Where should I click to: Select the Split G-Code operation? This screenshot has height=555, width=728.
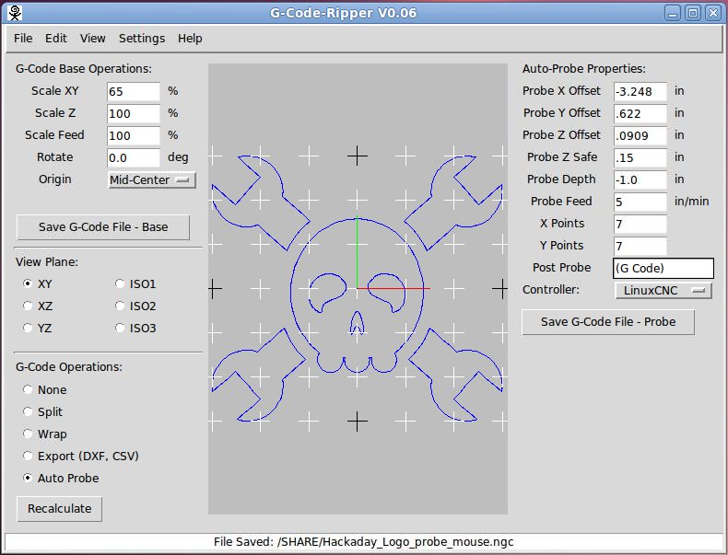(x=28, y=411)
